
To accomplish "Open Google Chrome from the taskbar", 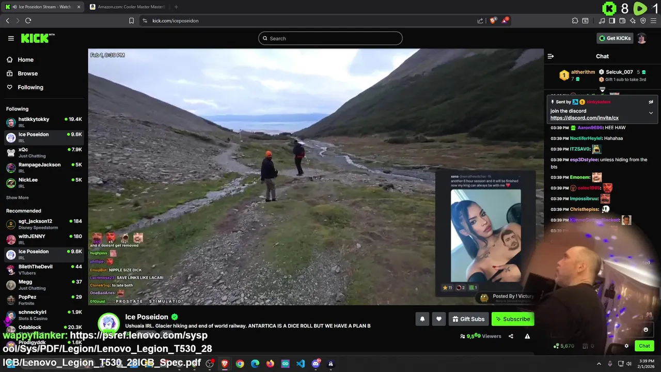I will coord(240,364).
